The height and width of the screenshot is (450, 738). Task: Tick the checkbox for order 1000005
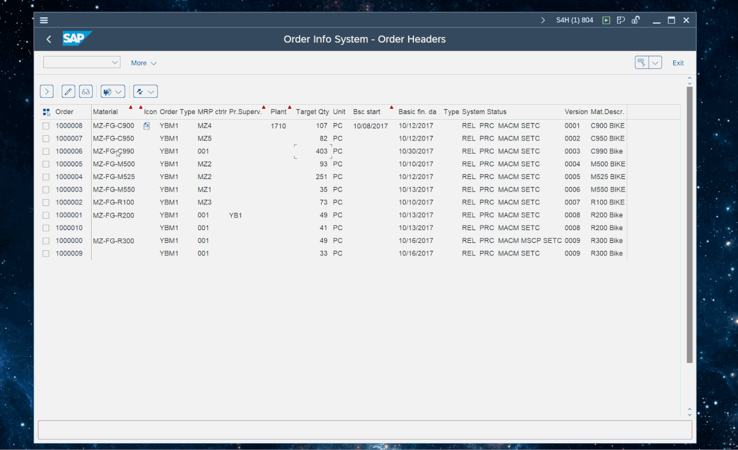click(46, 164)
